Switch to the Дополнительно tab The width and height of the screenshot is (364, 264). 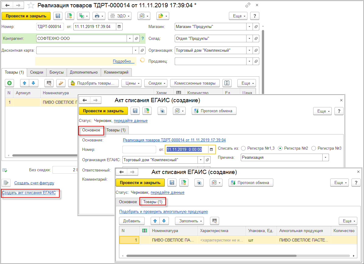[x=84, y=72]
